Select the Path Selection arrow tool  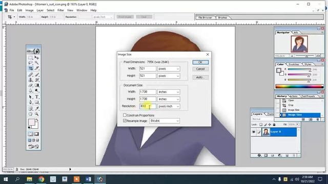(31, 97)
